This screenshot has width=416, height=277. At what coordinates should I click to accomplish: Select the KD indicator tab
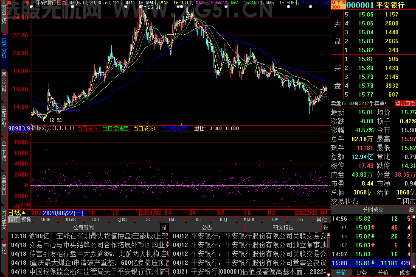coord(198,219)
